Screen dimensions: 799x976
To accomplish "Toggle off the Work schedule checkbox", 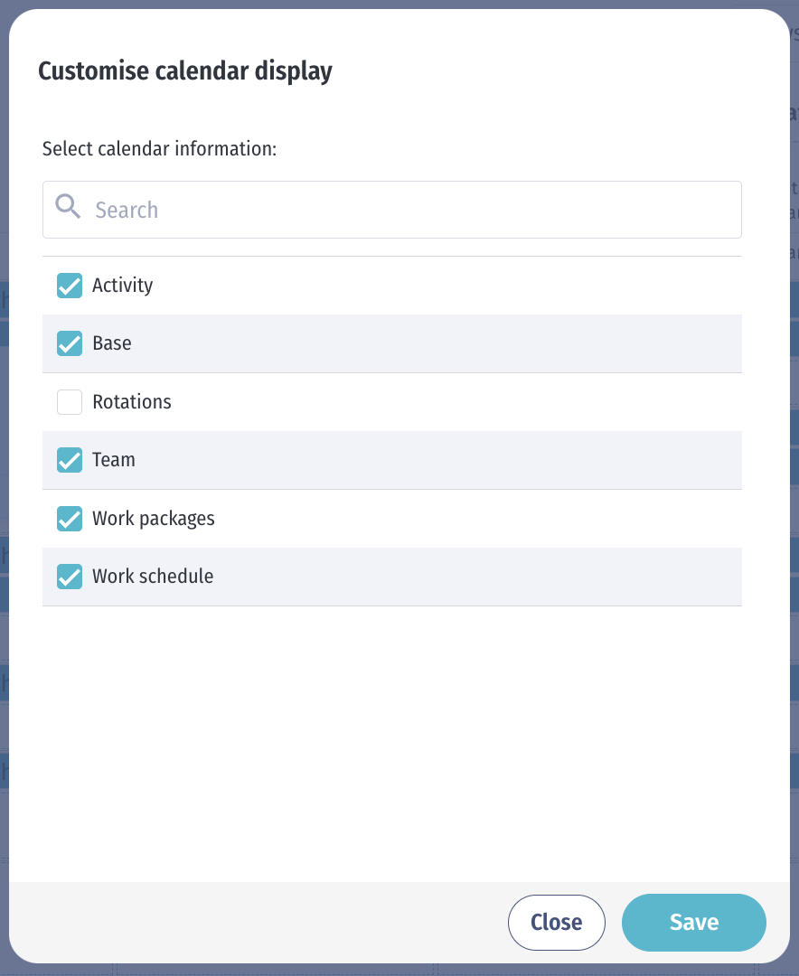I will 69,577.
